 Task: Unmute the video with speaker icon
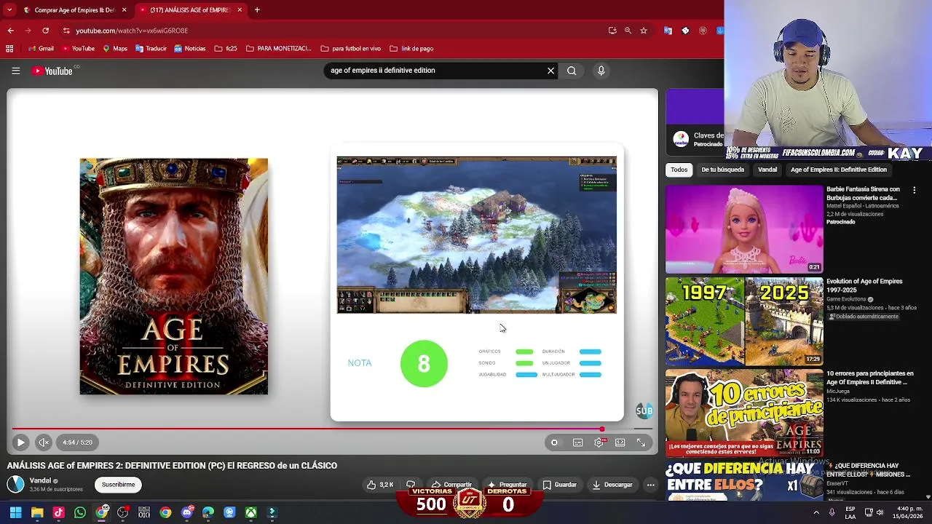click(x=44, y=442)
